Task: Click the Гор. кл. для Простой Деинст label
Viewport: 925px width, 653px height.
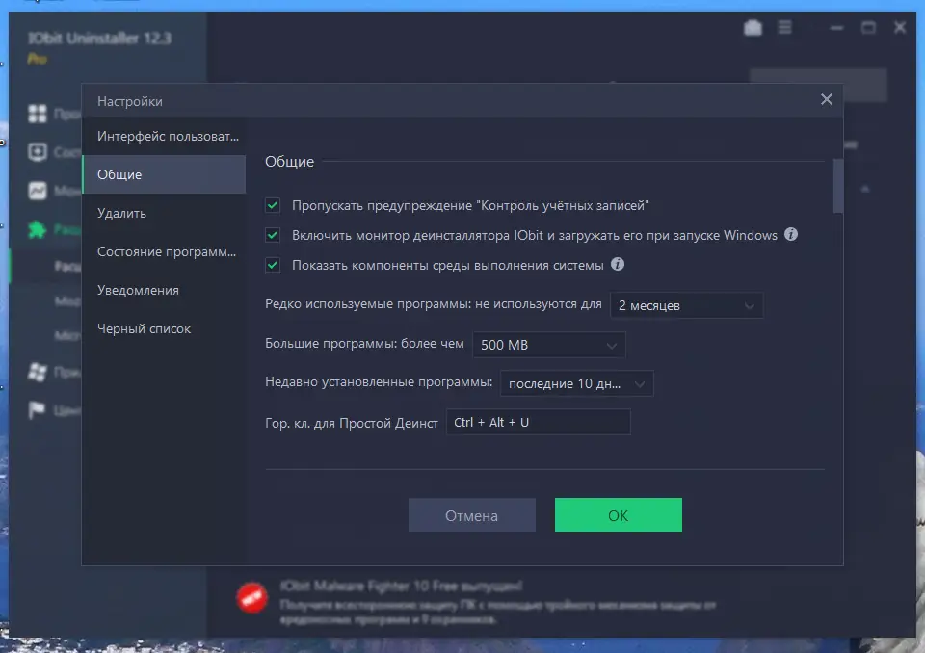Action: (352, 423)
